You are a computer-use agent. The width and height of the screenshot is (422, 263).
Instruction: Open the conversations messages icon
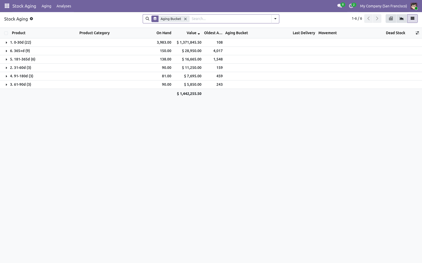340,6
